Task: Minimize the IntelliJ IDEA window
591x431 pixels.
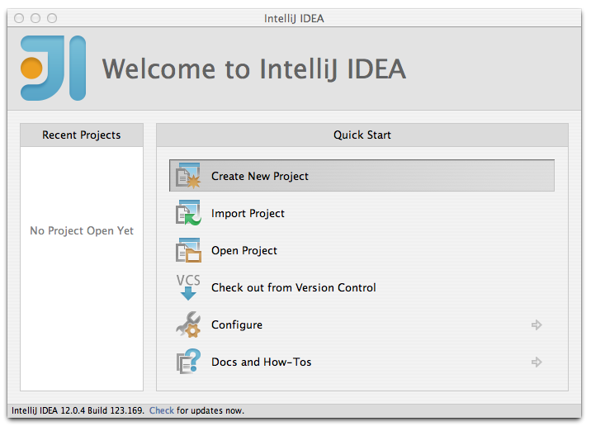Action: [35, 18]
